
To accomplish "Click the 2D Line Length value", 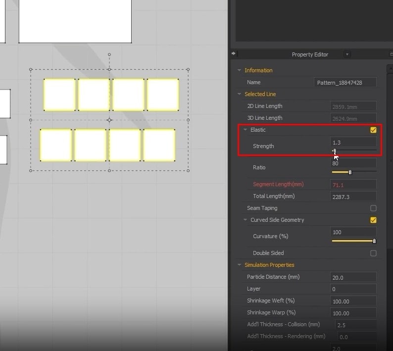I will (x=353, y=106).
